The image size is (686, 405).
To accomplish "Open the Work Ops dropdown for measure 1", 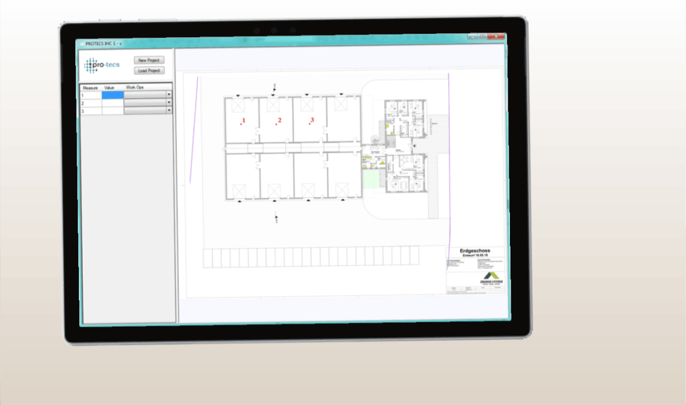I will tap(169, 95).
